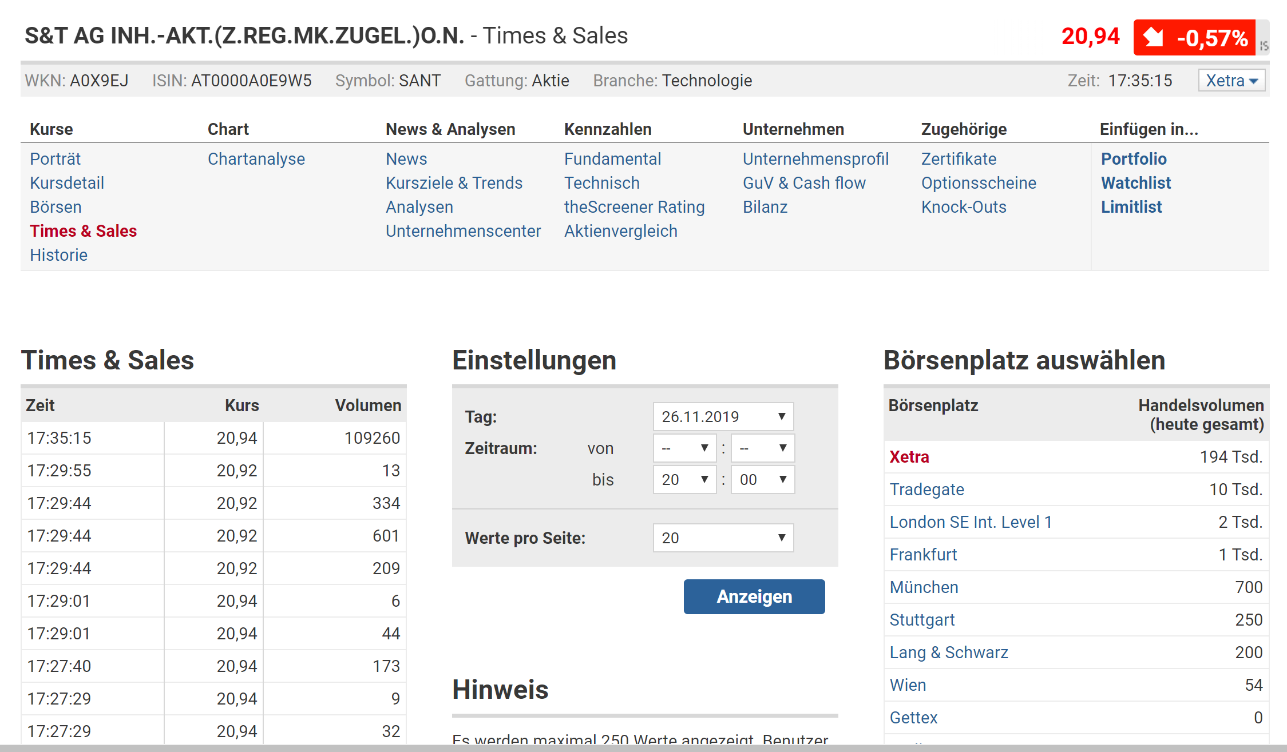1287x752 pixels.
Task: Select Lang & Schwarz exchange
Action: 948,652
